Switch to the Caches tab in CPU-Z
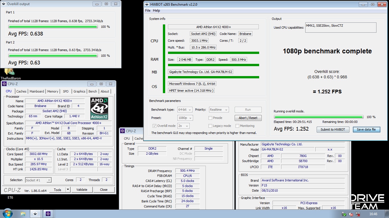 (21, 91)
